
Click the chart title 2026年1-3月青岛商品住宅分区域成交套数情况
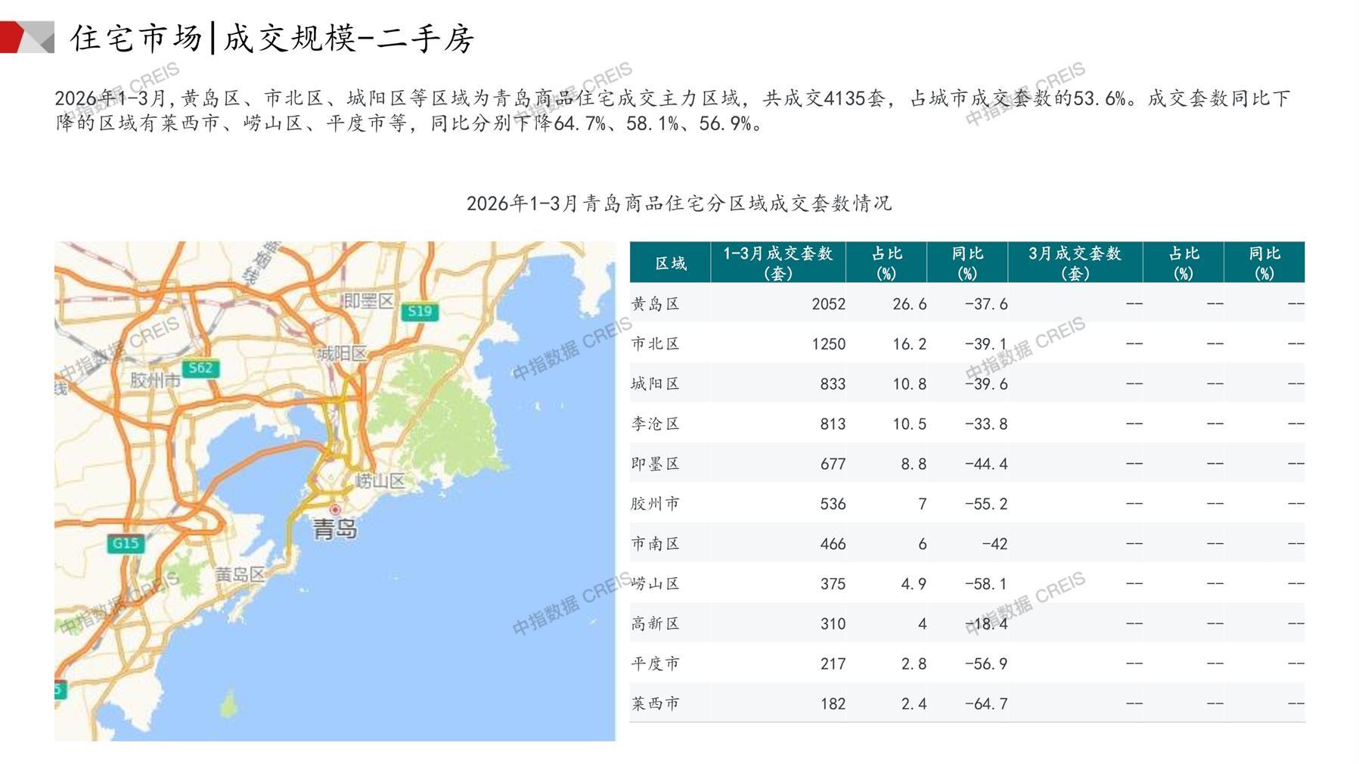(678, 203)
